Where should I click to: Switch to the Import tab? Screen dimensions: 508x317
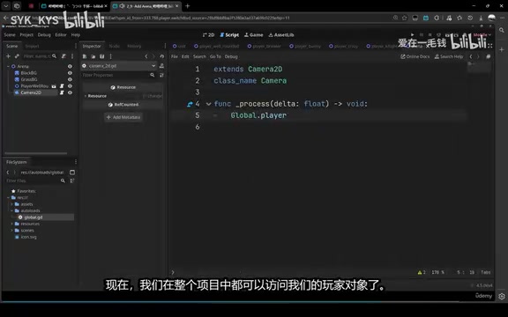coord(32,47)
